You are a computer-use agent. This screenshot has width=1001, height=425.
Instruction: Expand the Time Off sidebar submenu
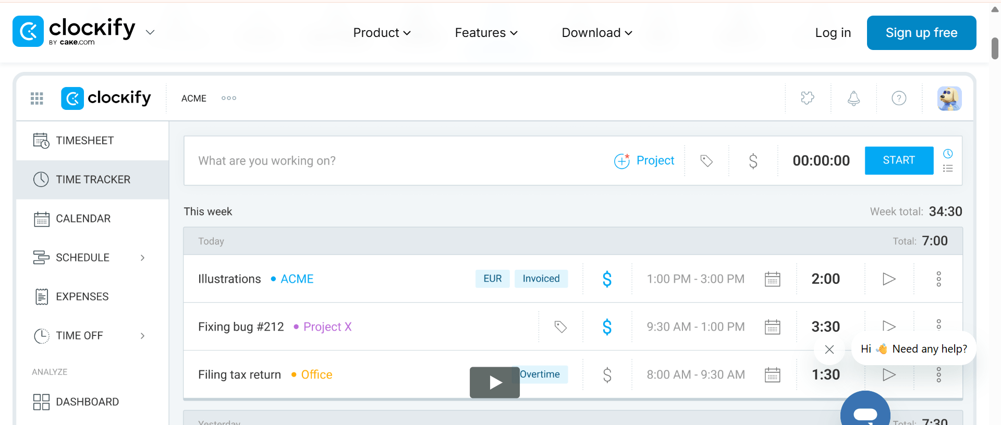pos(142,336)
